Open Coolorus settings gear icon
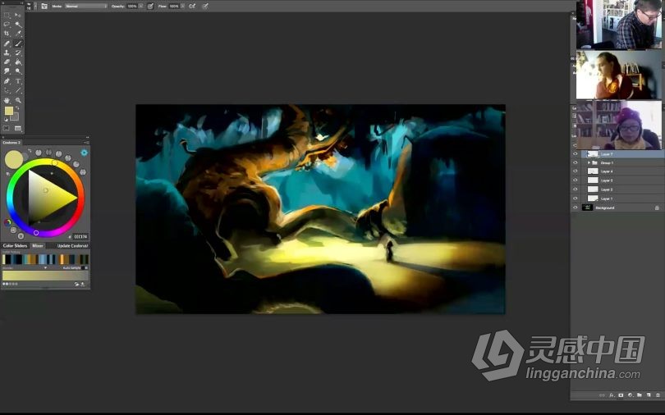Image resolution: width=665 pixels, height=415 pixels. tap(84, 153)
